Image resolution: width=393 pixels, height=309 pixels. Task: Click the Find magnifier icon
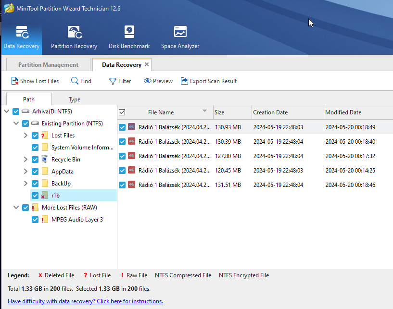75,81
